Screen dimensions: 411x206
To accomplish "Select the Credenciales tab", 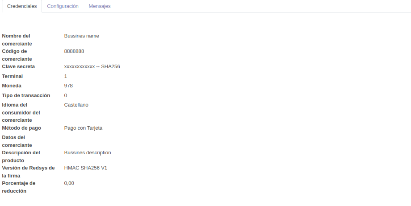I will 22,6.
